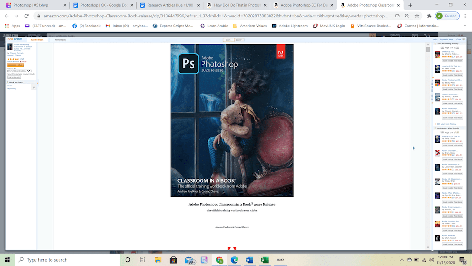472x266 pixels.
Task: Click Hide these books sidebar toggle
Action: [x=432, y=90]
